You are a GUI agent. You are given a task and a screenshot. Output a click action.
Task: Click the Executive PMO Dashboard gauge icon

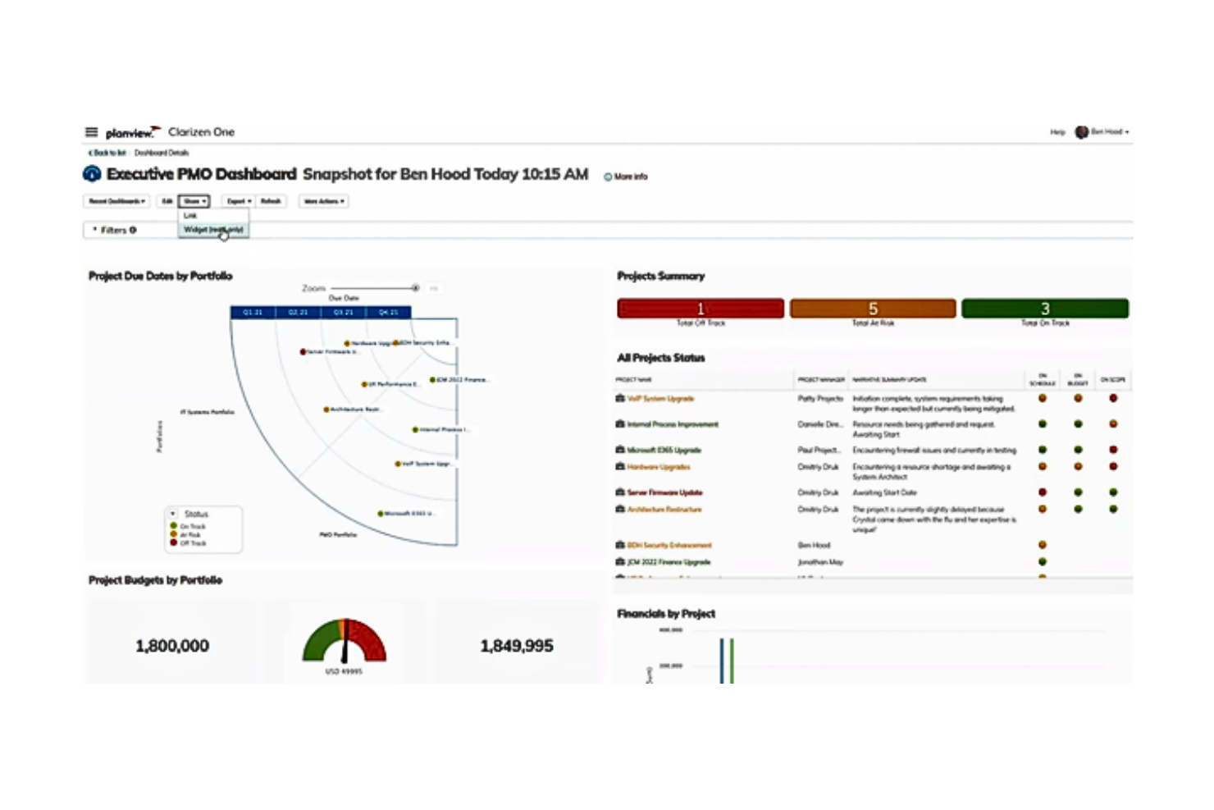(x=92, y=174)
